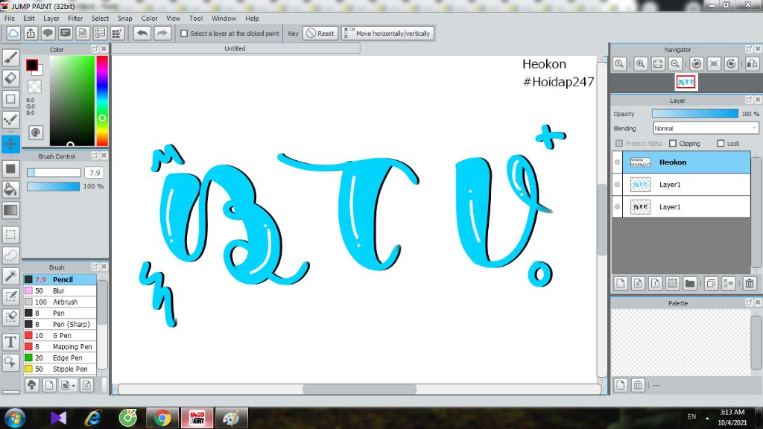This screenshot has height=429, width=763.
Task: Select the Brush tool in left toolbar
Action: (10, 57)
